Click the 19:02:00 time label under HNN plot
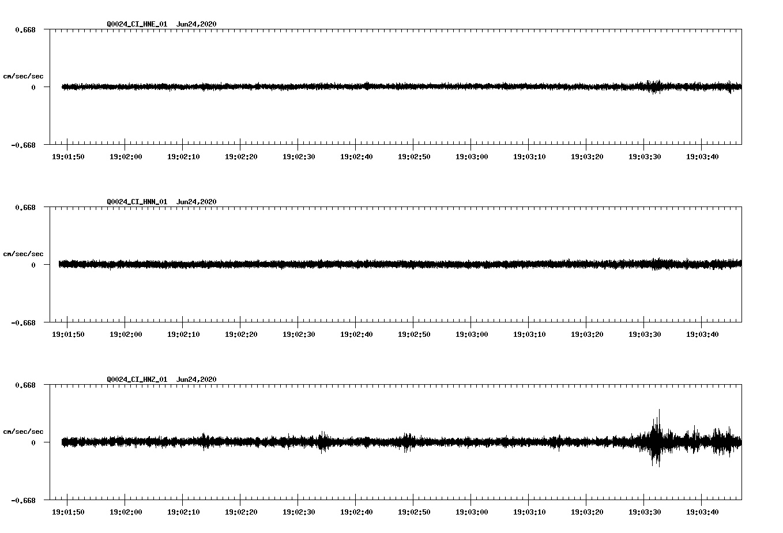 (x=126, y=334)
